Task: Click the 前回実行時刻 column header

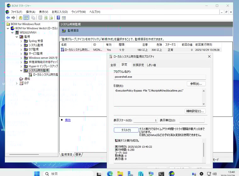Action: tap(208, 45)
